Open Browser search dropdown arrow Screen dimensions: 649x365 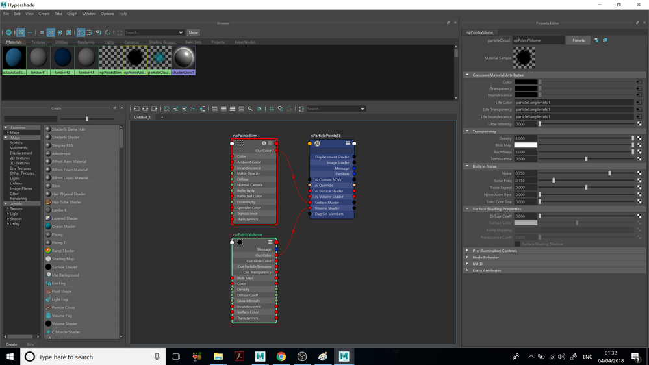click(x=181, y=32)
